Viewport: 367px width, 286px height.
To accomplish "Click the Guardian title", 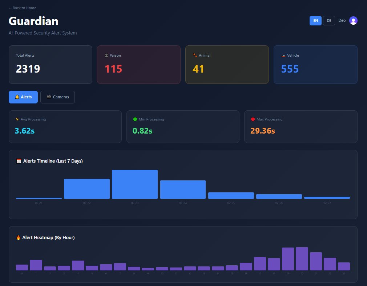I will point(33,21).
